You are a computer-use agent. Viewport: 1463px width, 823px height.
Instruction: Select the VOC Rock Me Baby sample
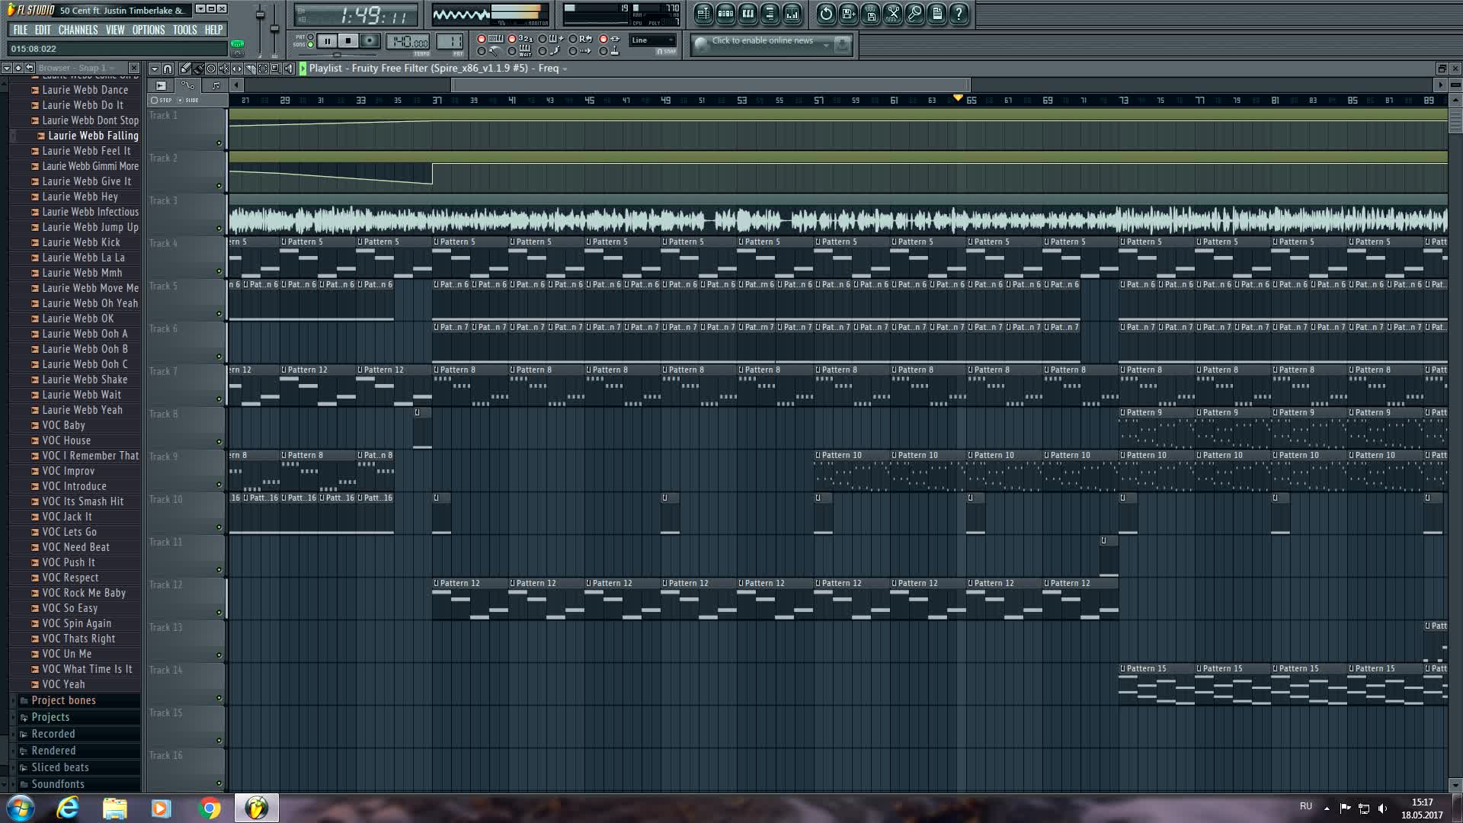(84, 593)
